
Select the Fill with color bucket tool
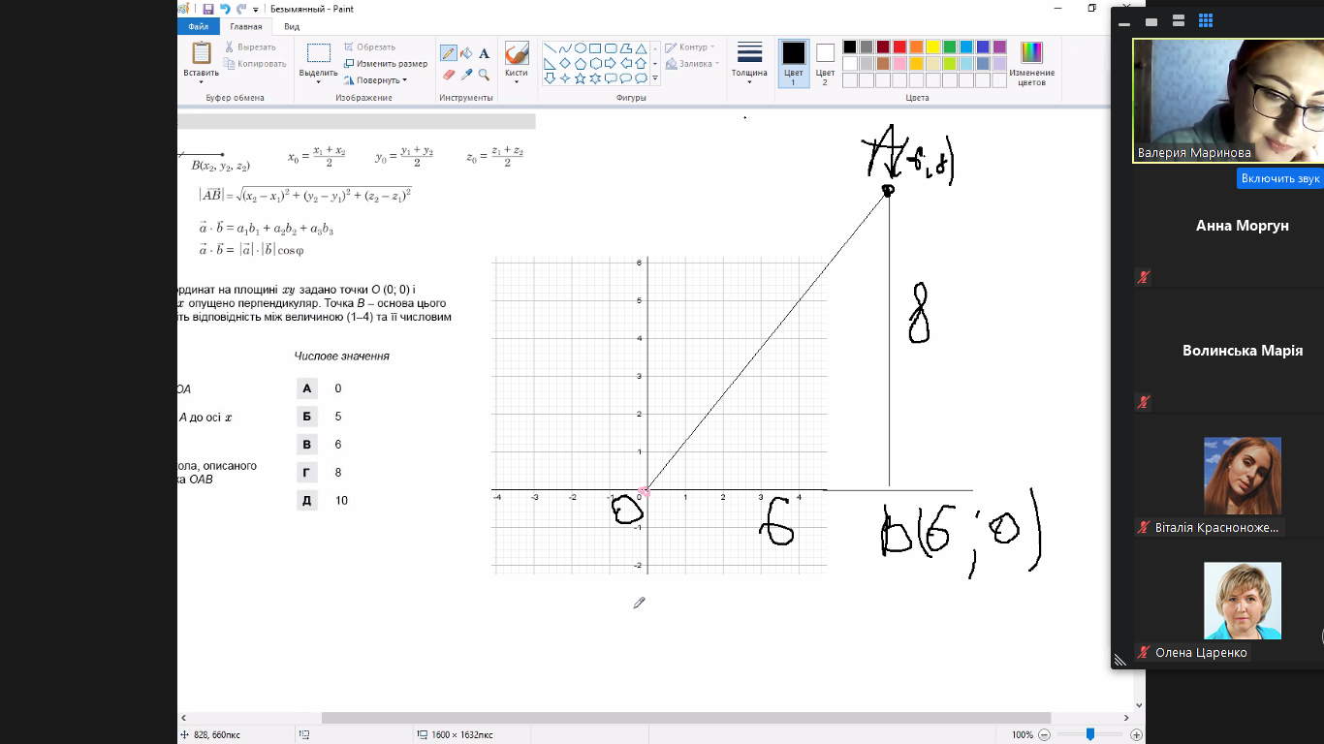tap(466, 53)
